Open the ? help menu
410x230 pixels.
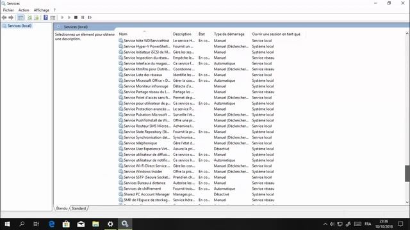click(54, 10)
